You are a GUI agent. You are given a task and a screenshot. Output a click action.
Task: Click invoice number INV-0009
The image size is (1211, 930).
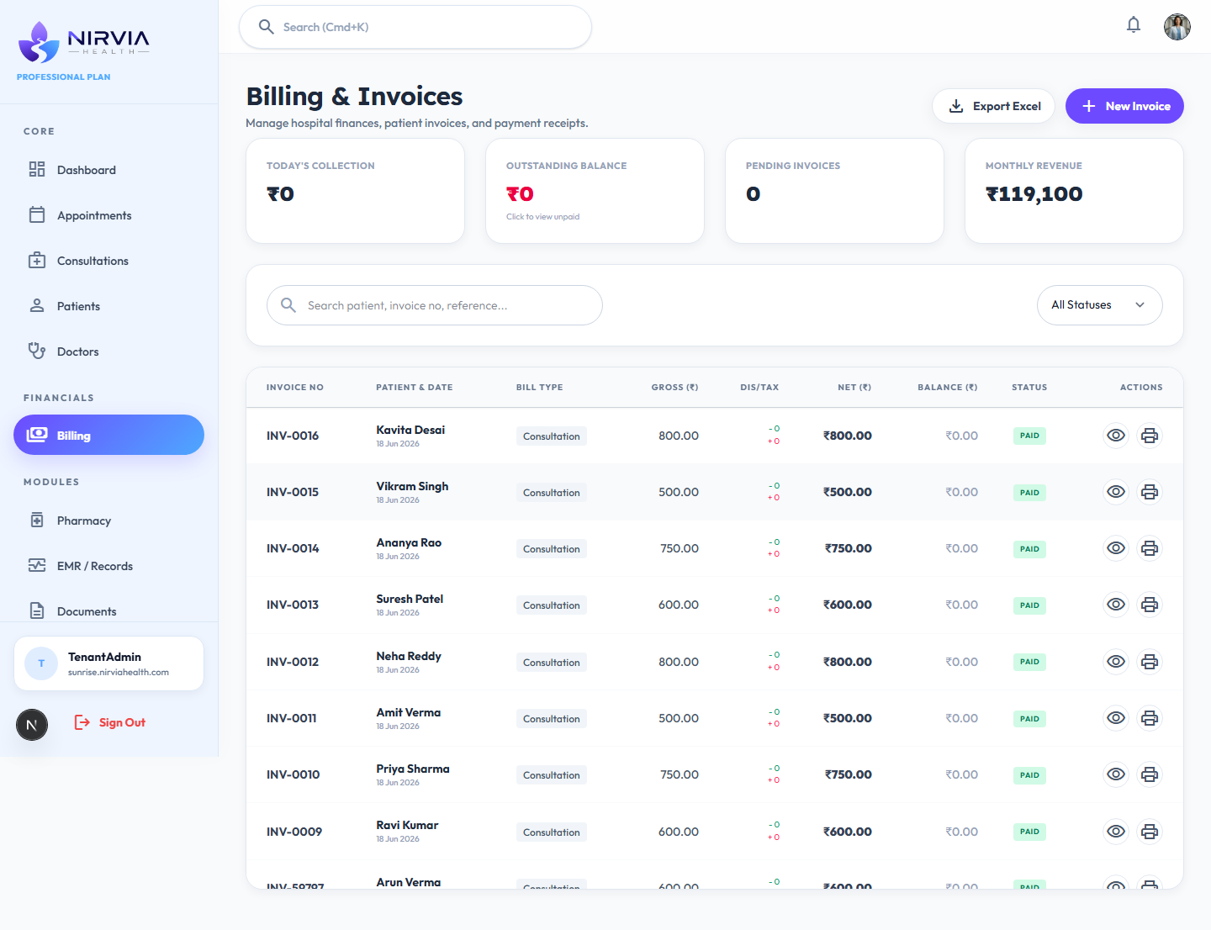click(294, 832)
